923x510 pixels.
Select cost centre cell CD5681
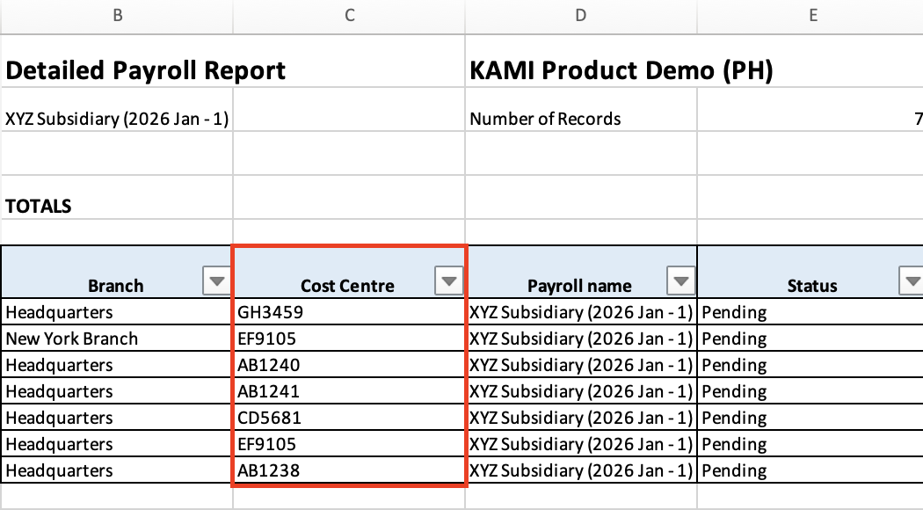tap(349, 417)
